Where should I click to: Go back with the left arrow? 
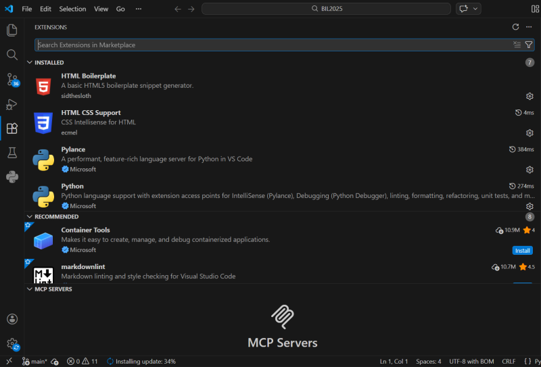178,9
